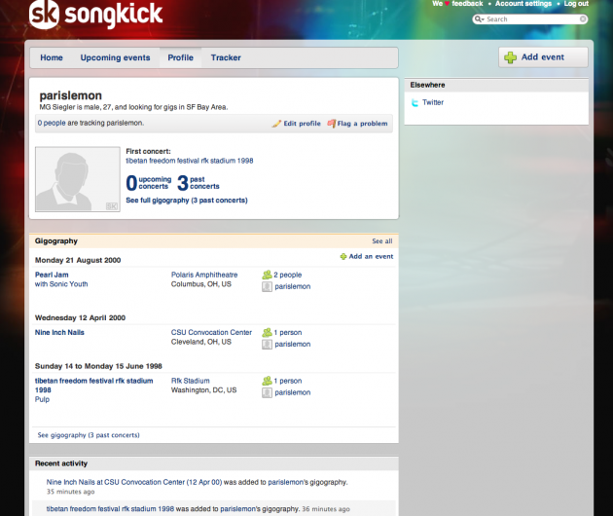Go to the Home tab
The image size is (613, 516).
point(52,57)
